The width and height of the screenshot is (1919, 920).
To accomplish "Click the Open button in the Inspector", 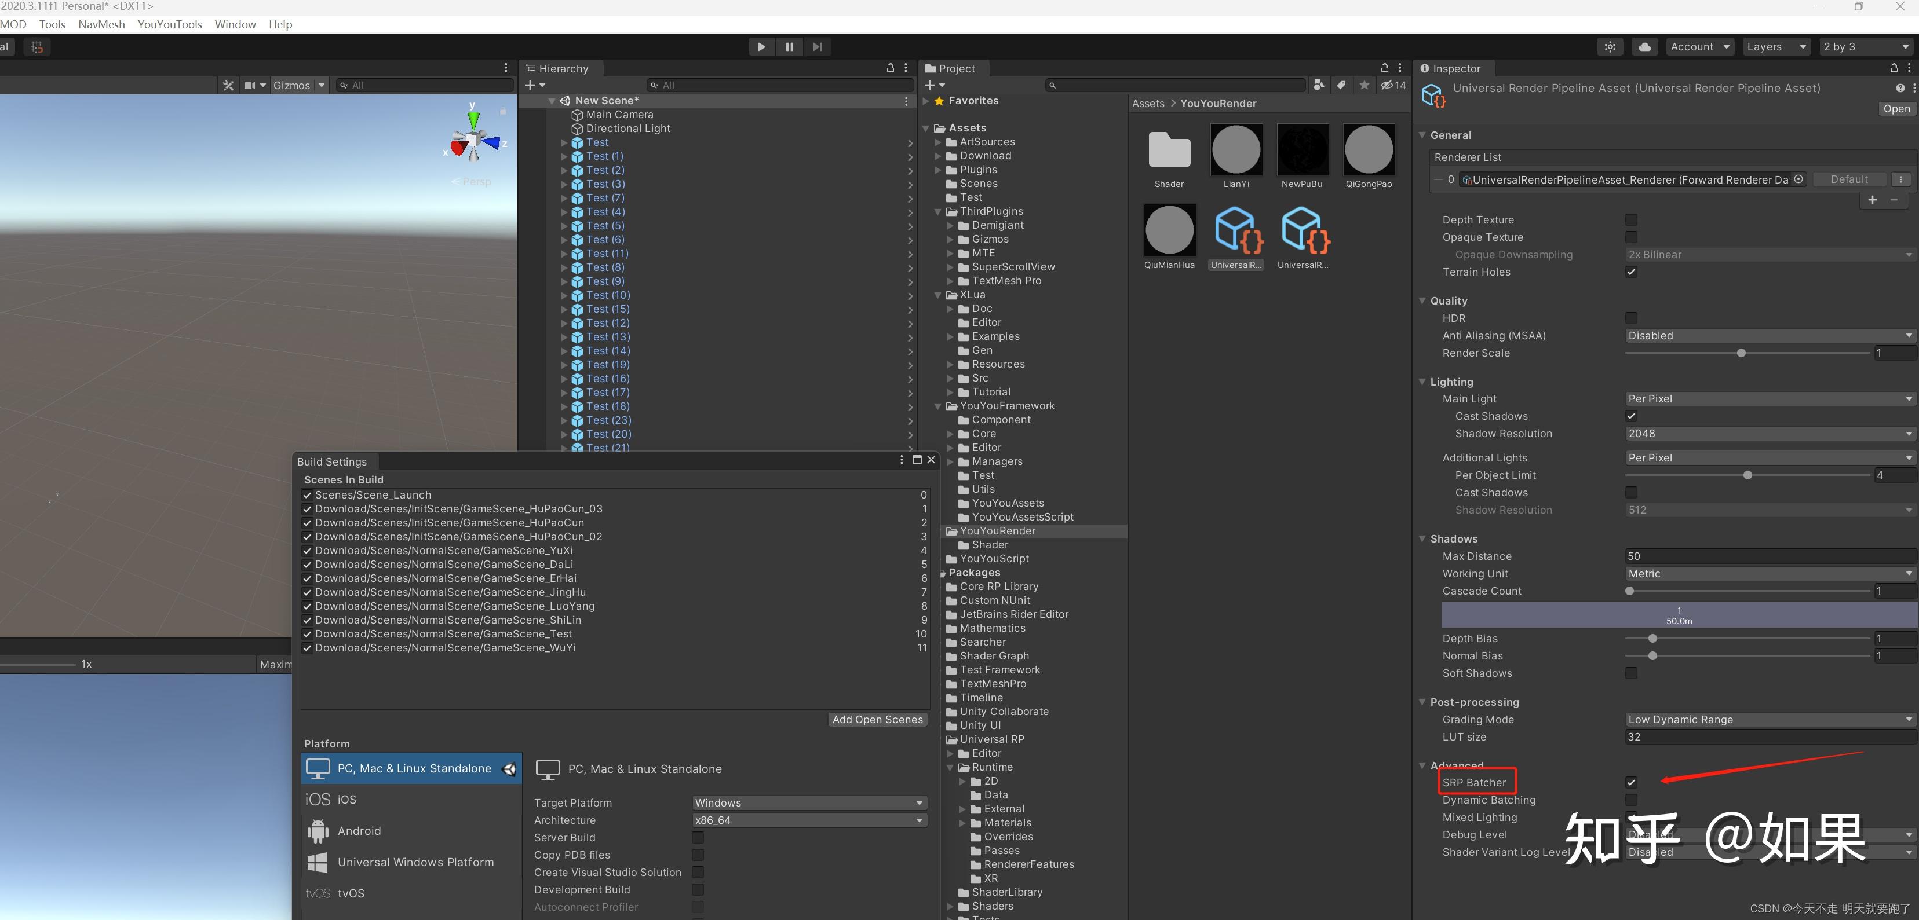I will (1896, 109).
